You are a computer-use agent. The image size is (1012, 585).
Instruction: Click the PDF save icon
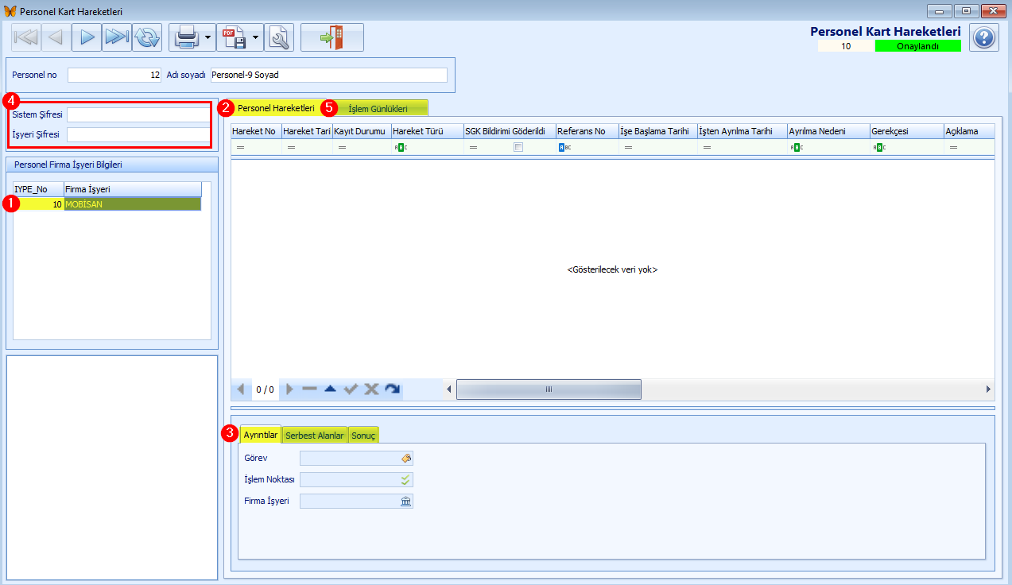[x=233, y=37]
